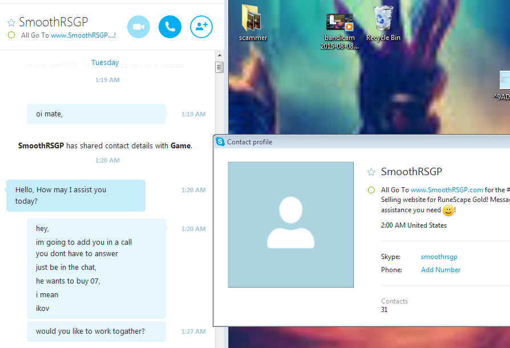Click the SmoothRSGP name in the chat header
This screenshot has height=348, width=510.
tap(54, 22)
